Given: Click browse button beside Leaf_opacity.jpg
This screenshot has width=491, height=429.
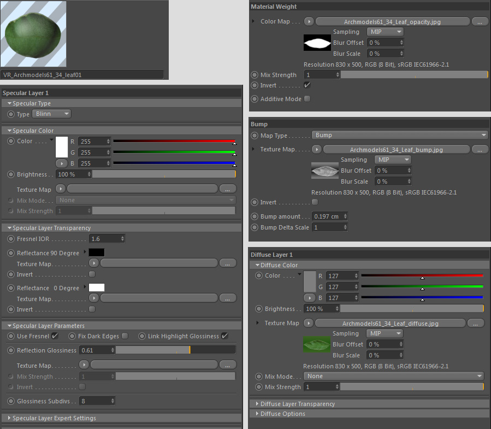Looking at the screenshot, I should pos(480,22).
